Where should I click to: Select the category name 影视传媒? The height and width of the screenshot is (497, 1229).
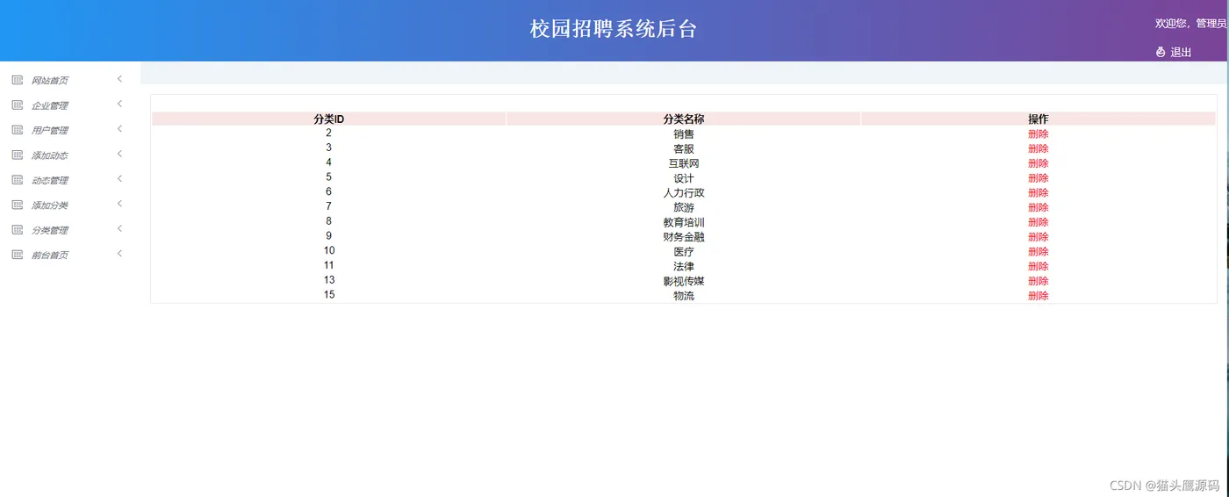pos(684,281)
